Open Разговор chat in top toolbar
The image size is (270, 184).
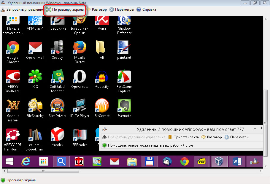(96, 9)
